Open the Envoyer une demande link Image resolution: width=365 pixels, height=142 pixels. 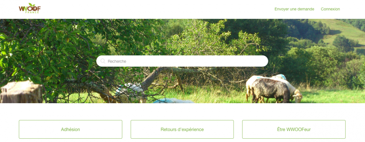(294, 9)
